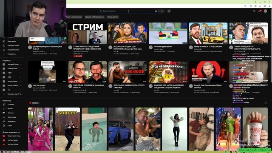The width and height of the screenshot is (272, 153).
Task: Focus the YouTube search input field
Action: (x=128, y=11)
